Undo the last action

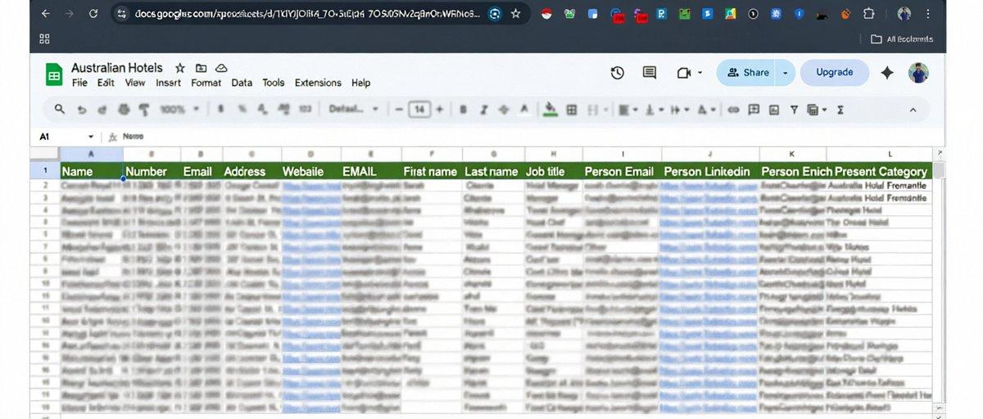[x=81, y=110]
